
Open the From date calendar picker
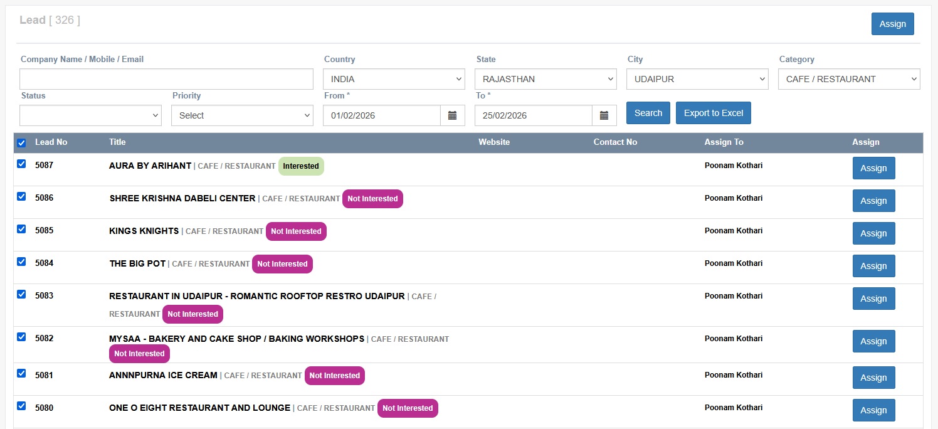point(452,115)
